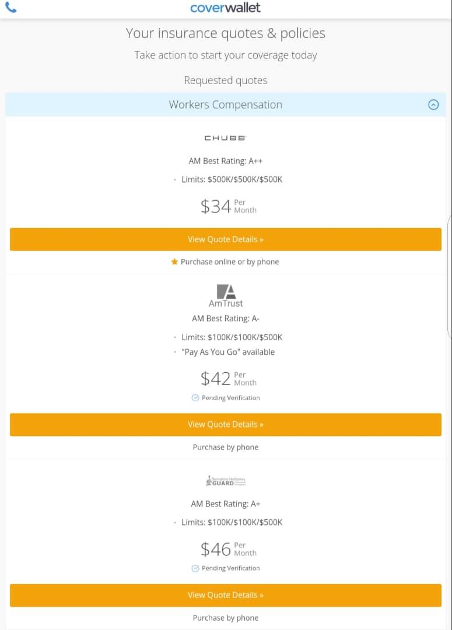Viewport: 452px width, 630px height.
Task: Click the Requested quotes heading
Action: [x=225, y=80]
